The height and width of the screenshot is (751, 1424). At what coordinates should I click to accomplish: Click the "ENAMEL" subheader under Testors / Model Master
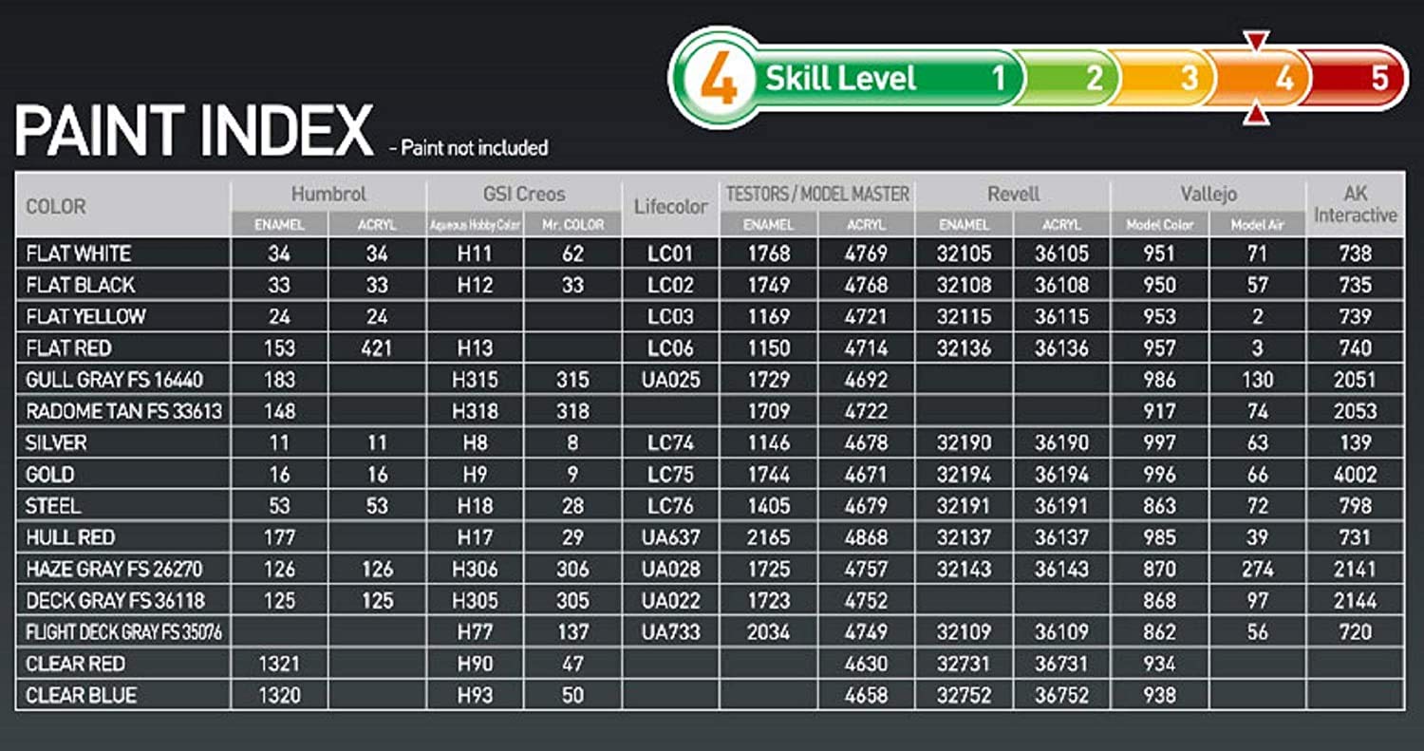[769, 225]
